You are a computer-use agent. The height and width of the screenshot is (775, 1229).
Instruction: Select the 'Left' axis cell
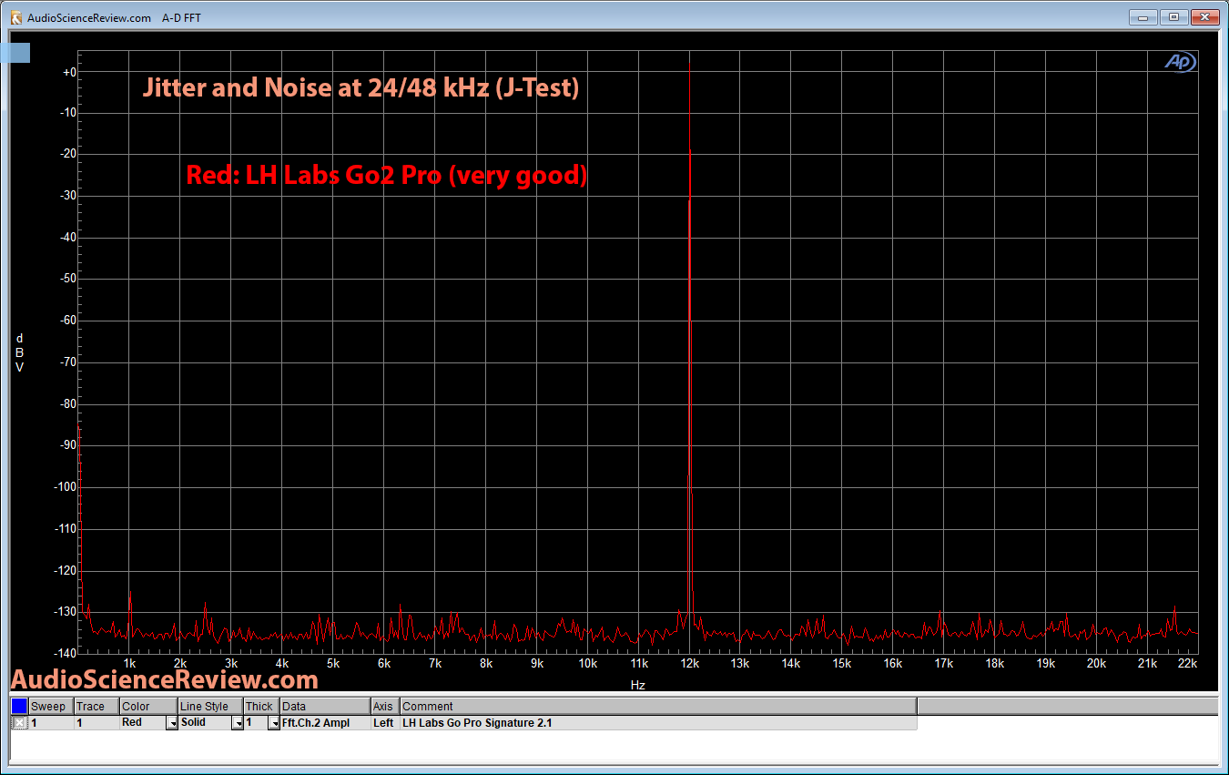385,723
